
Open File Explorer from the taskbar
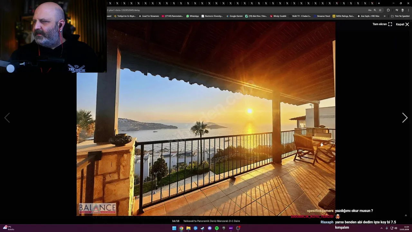click(188, 228)
